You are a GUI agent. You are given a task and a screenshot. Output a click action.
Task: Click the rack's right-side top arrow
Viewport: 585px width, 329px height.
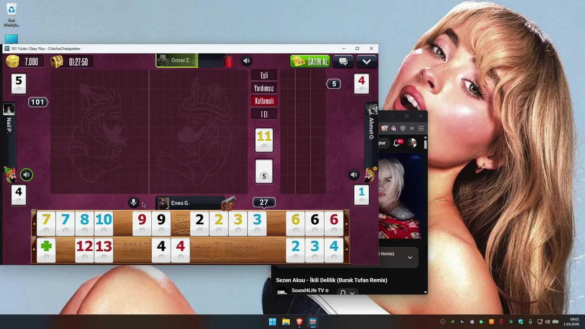(347, 223)
